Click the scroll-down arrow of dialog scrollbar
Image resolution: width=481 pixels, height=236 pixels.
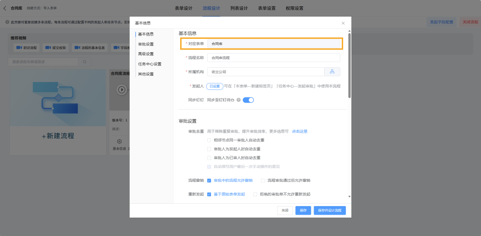349,197
